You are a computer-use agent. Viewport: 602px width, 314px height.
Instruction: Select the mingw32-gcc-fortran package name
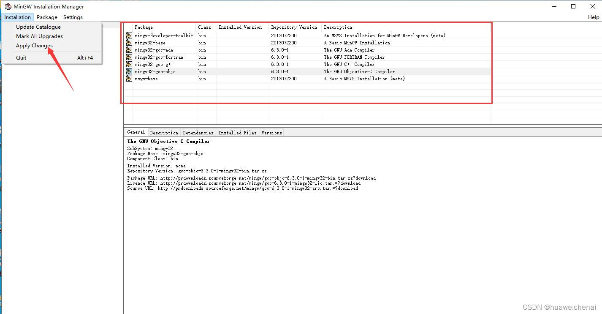(x=159, y=57)
